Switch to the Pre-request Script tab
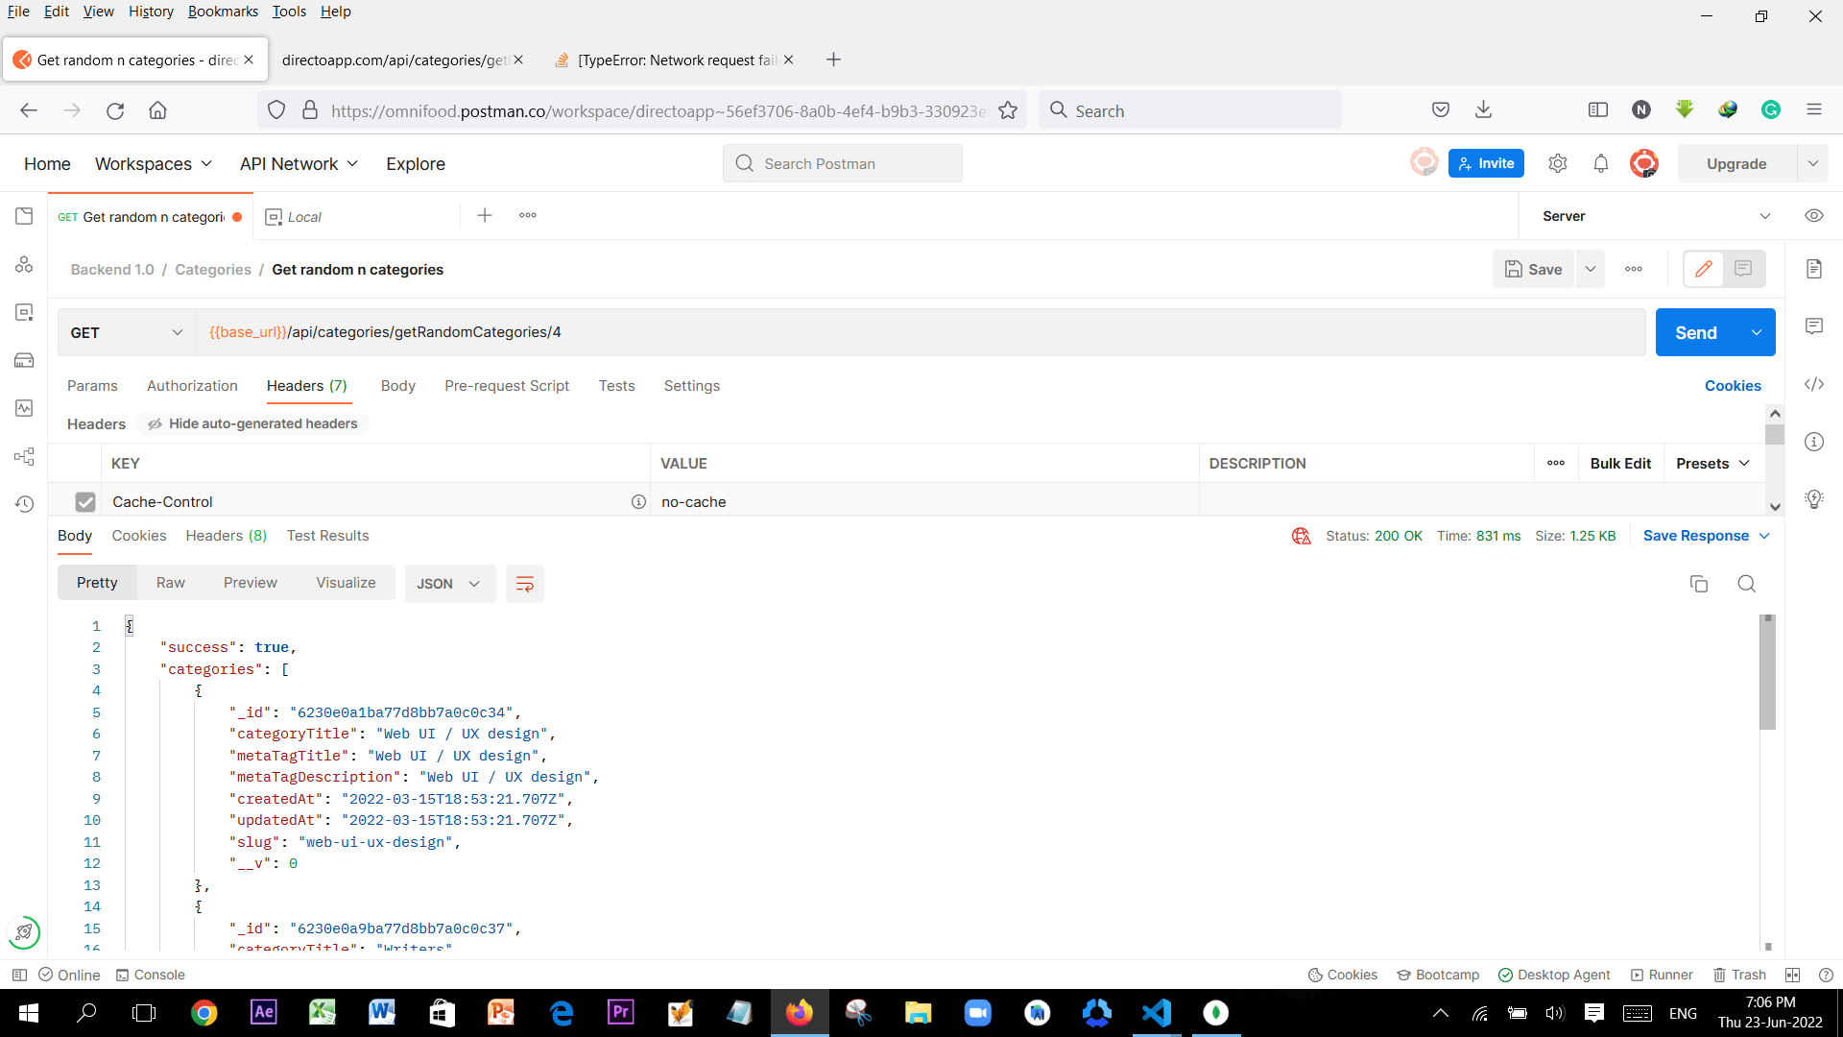Screen dimensions: 1843x1037 click(x=507, y=386)
